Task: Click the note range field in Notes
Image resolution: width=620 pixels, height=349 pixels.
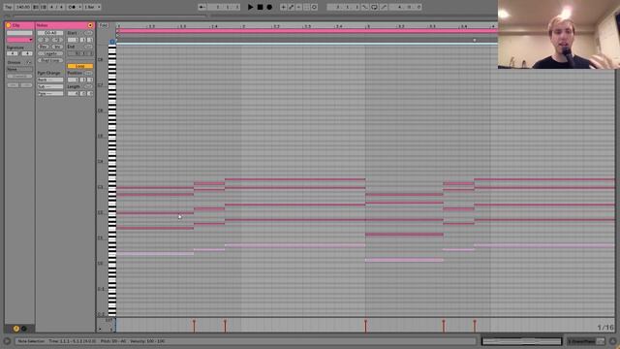Action: click(x=50, y=33)
